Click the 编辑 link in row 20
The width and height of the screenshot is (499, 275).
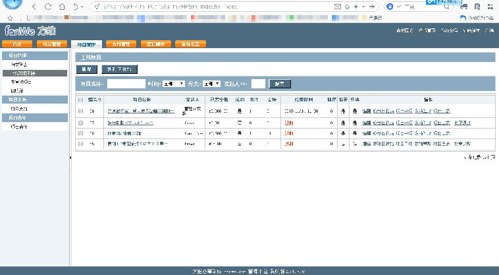pos(366,111)
